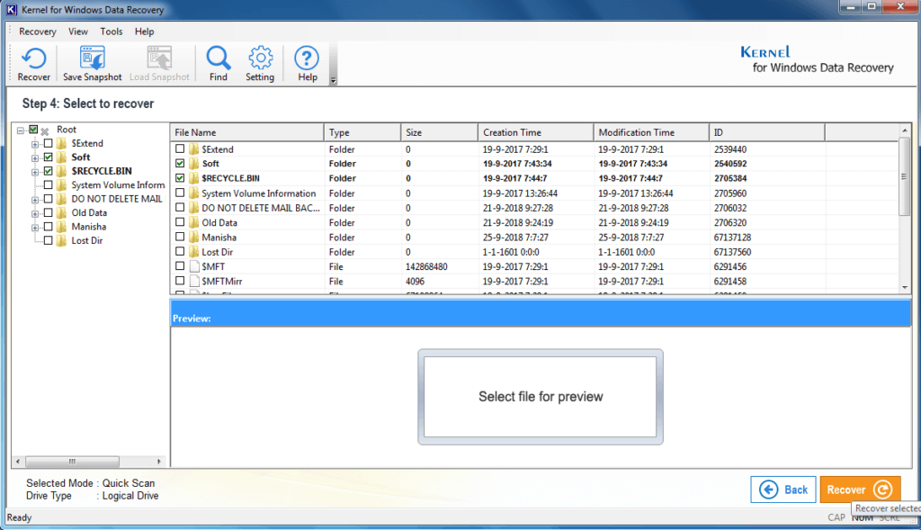The image size is (921, 530).
Task: Check the DO NOT DELETE MAIL BAC folder
Action: pos(178,208)
